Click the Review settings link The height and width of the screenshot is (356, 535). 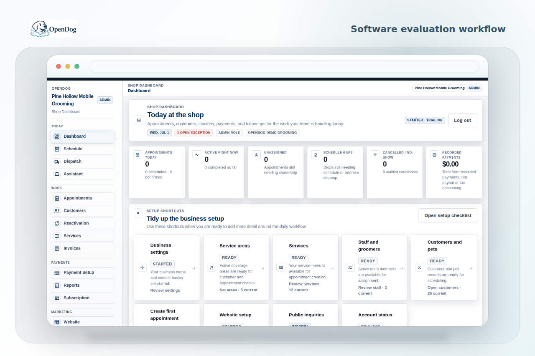coord(165,290)
